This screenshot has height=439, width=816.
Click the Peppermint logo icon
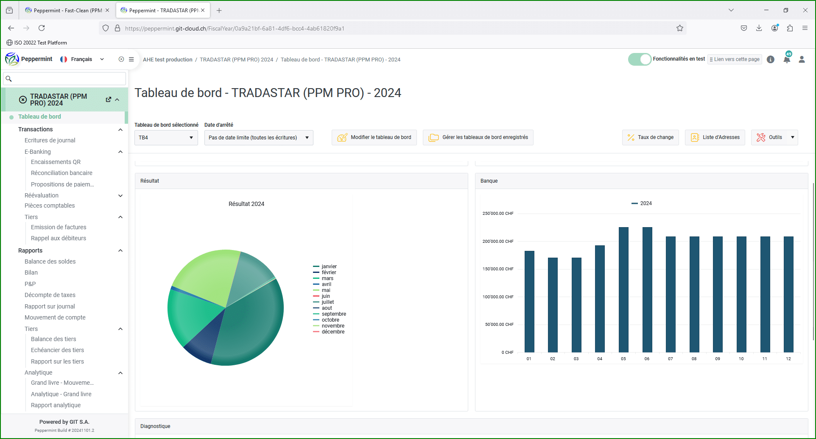click(12, 59)
